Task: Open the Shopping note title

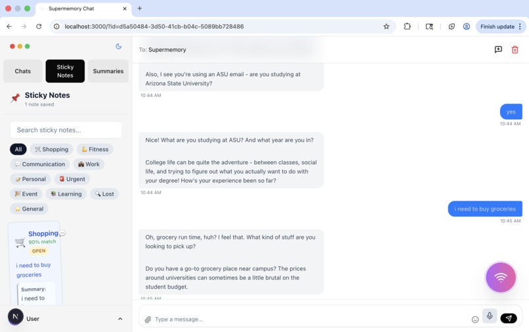Action: (x=43, y=234)
